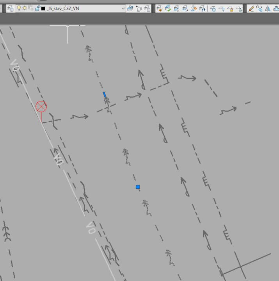Click Make Object's Layer Current icon
279x281 pixels.
click(130, 8)
